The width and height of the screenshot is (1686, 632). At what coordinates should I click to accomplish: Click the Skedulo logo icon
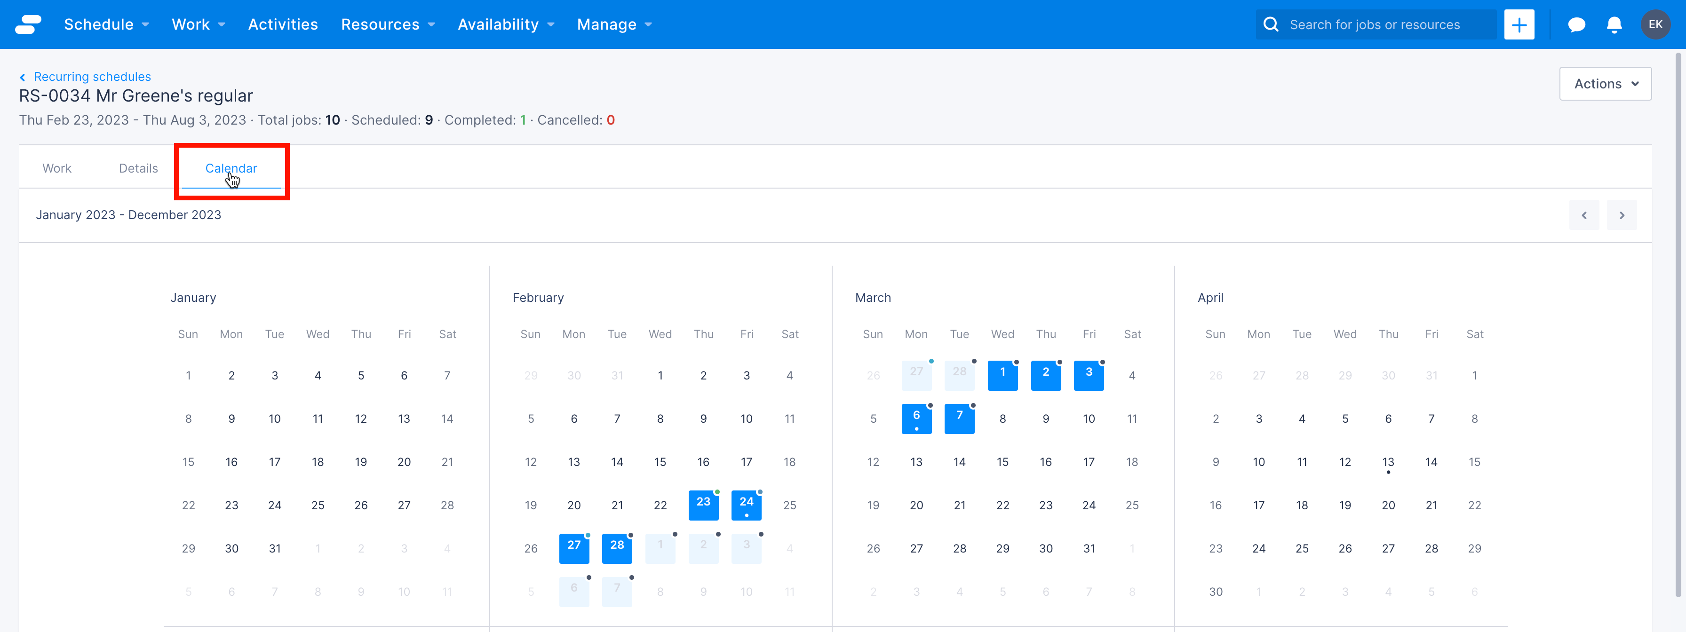coord(27,24)
